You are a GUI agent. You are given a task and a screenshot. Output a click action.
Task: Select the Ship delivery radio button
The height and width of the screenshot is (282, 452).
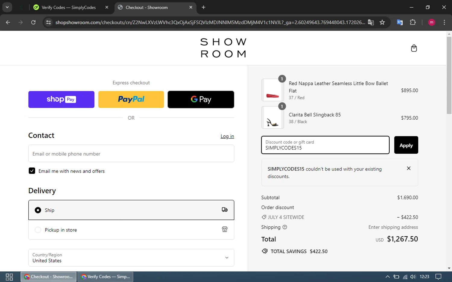38,210
